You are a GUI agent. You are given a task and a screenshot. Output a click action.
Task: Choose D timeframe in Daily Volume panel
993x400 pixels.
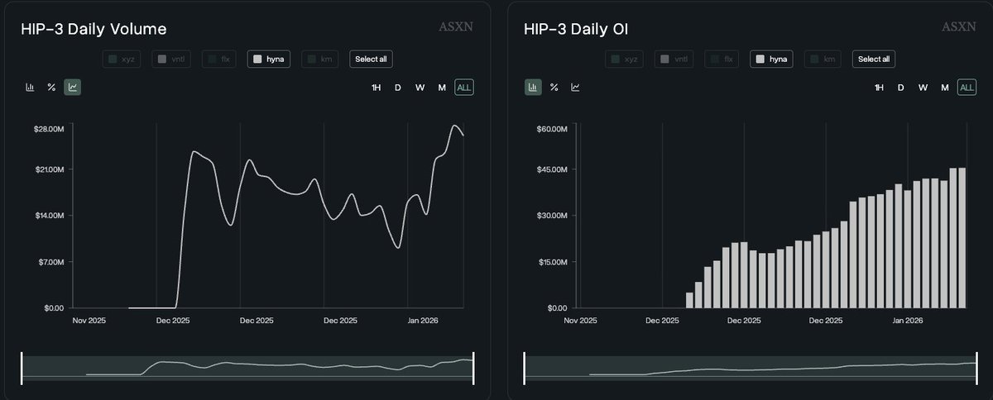pyautogui.click(x=398, y=88)
